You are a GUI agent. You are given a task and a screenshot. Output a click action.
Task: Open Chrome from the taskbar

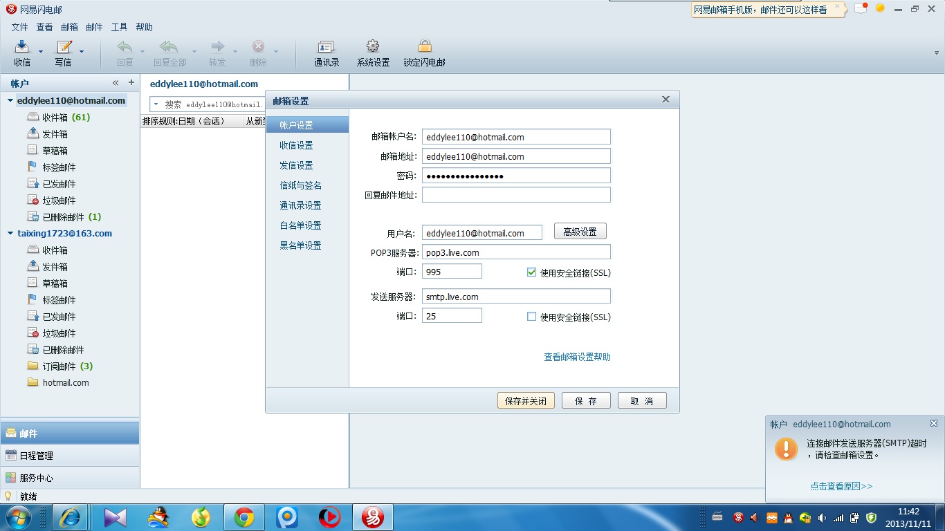[x=244, y=516]
